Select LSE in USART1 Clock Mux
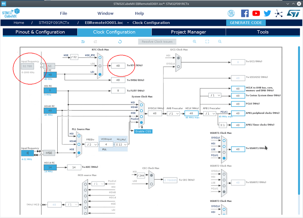Viewport: 303px width, 218px height. tap(224, 152)
